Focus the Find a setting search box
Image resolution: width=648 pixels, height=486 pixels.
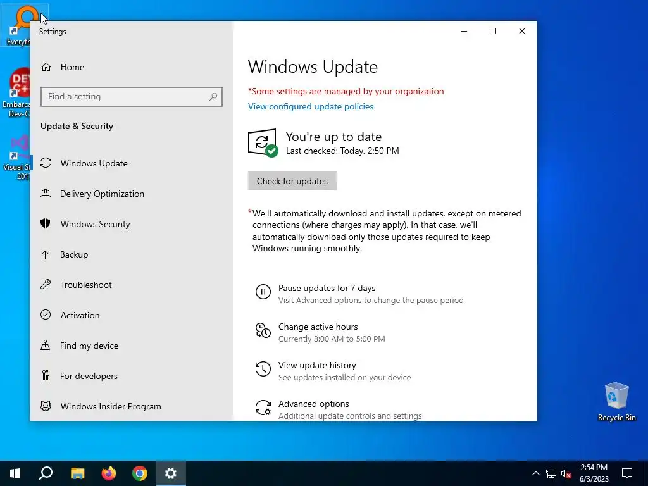click(x=132, y=97)
